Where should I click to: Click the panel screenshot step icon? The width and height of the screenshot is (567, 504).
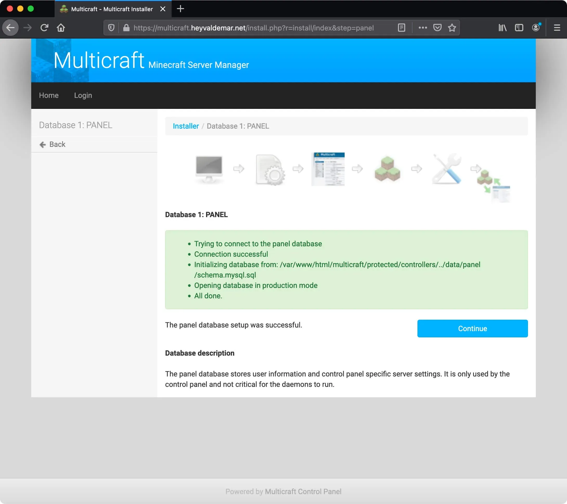click(x=328, y=169)
